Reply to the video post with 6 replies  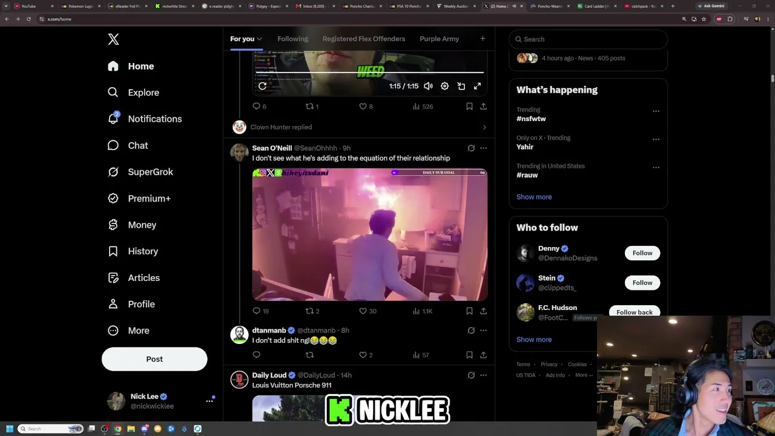(257, 107)
